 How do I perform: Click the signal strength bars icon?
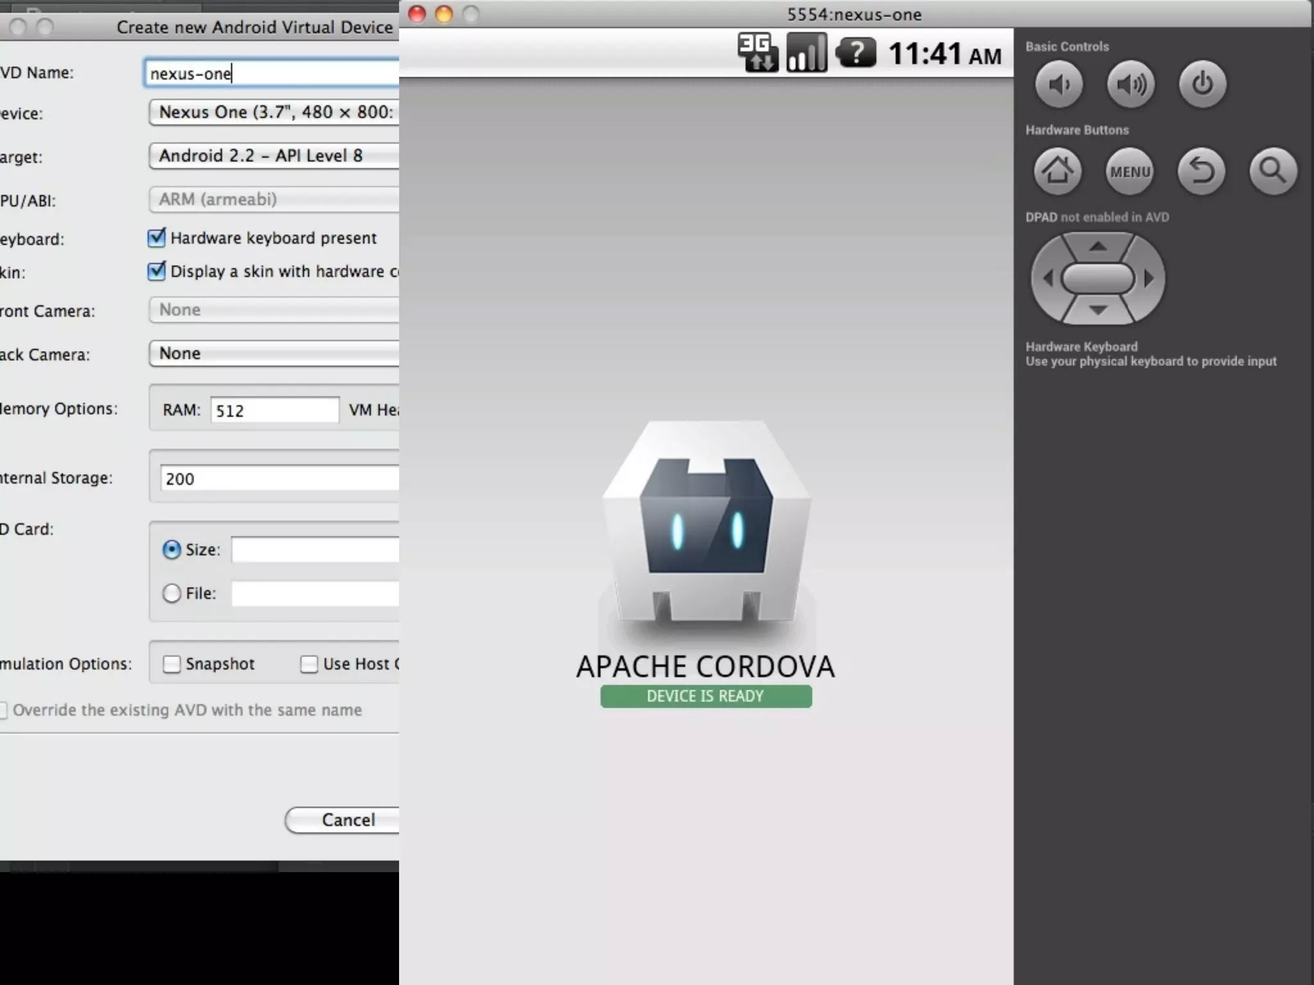(x=806, y=53)
